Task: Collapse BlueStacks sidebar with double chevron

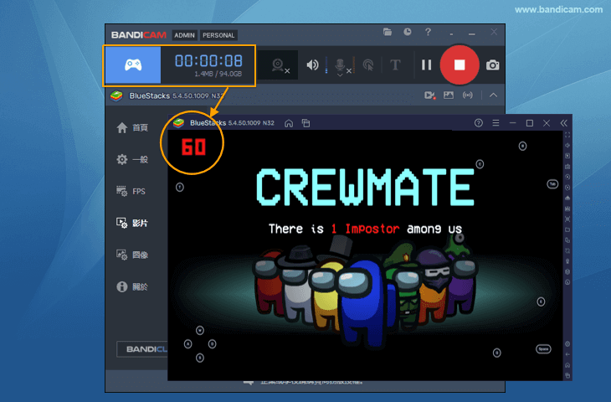Action: [x=567, y=123]
